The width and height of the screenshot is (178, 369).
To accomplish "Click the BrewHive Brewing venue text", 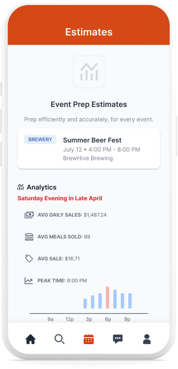I will pos(88,159).
